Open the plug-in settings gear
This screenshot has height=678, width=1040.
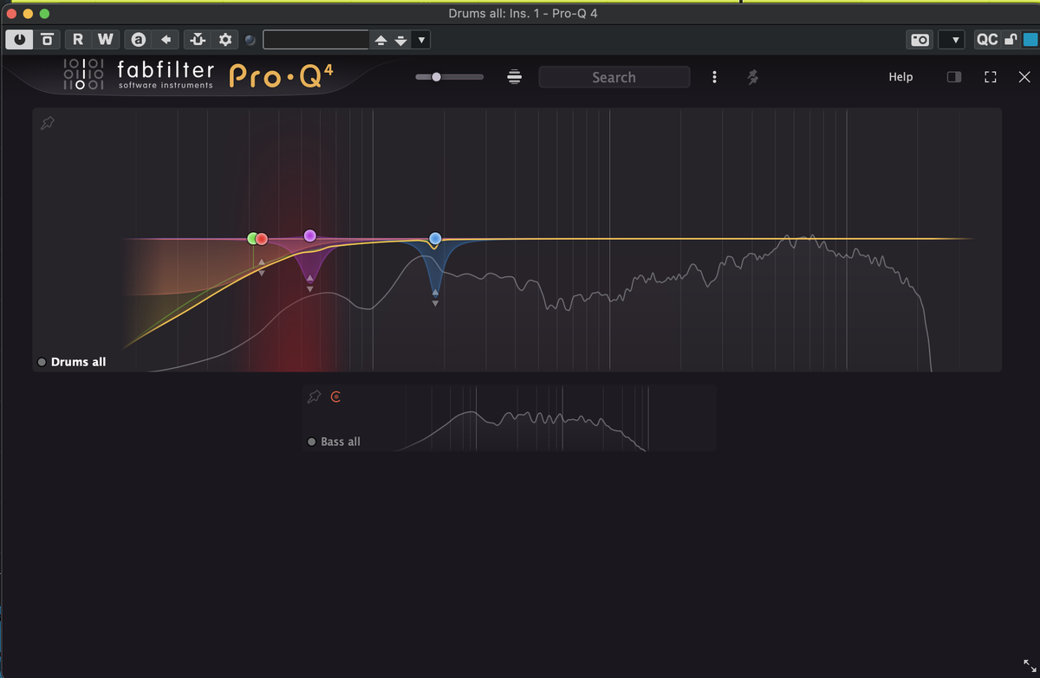tap(225, 39)
